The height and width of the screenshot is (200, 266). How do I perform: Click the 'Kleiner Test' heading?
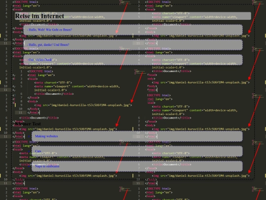28,124
